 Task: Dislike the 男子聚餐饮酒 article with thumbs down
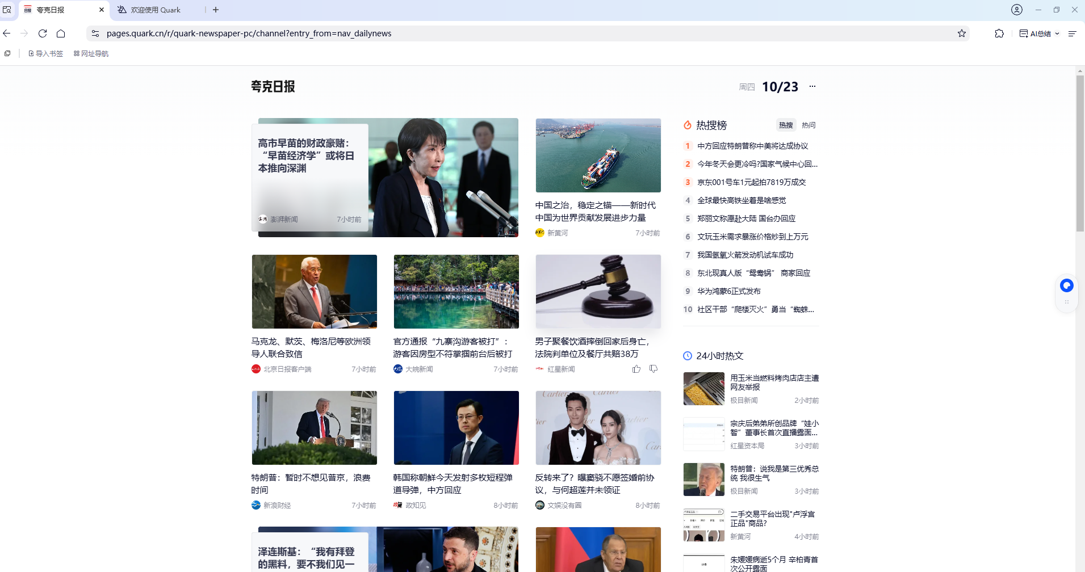pos(653,369)
